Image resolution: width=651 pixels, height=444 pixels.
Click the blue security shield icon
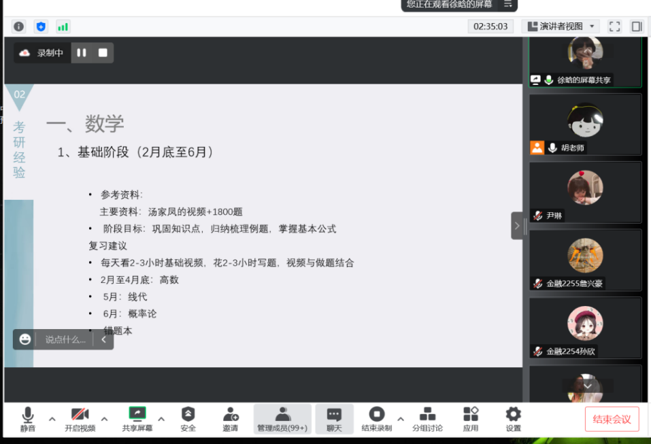pos(41,27)
